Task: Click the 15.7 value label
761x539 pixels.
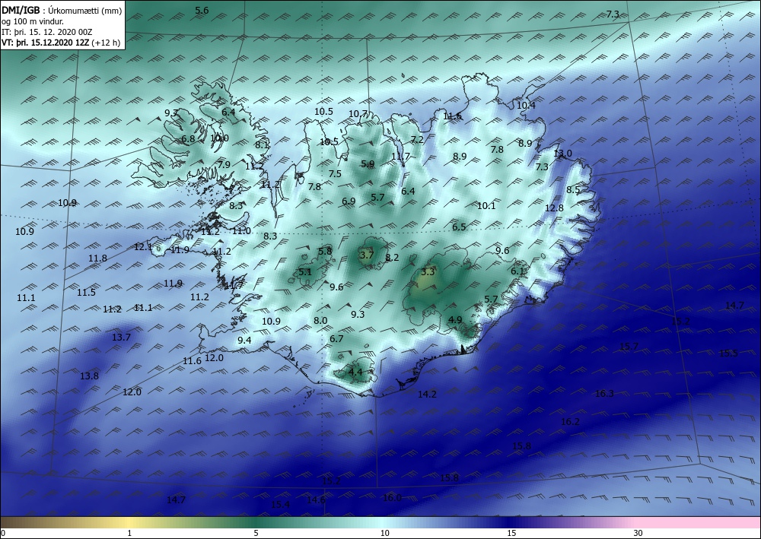Action: 629,346
